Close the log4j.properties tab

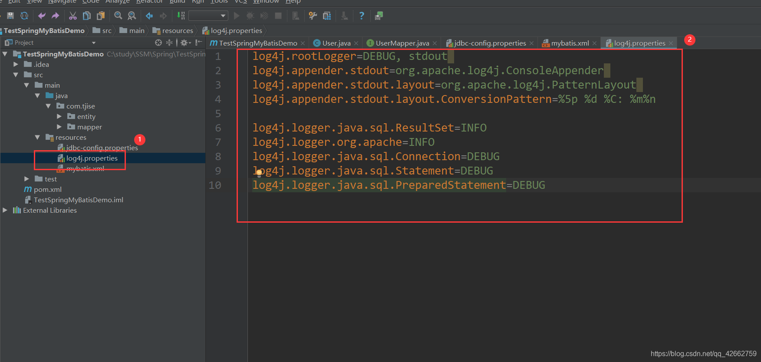coord(671,43)
